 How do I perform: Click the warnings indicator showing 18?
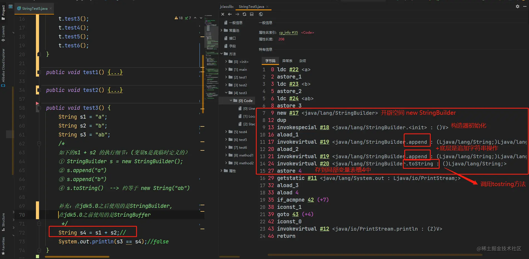(x=179, y=18)
